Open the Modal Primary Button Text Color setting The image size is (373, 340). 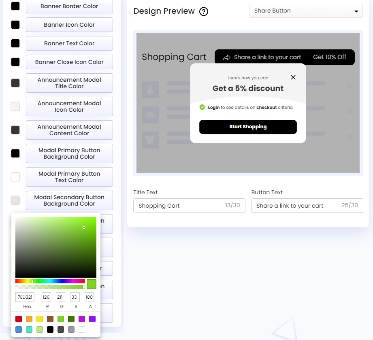69,177
